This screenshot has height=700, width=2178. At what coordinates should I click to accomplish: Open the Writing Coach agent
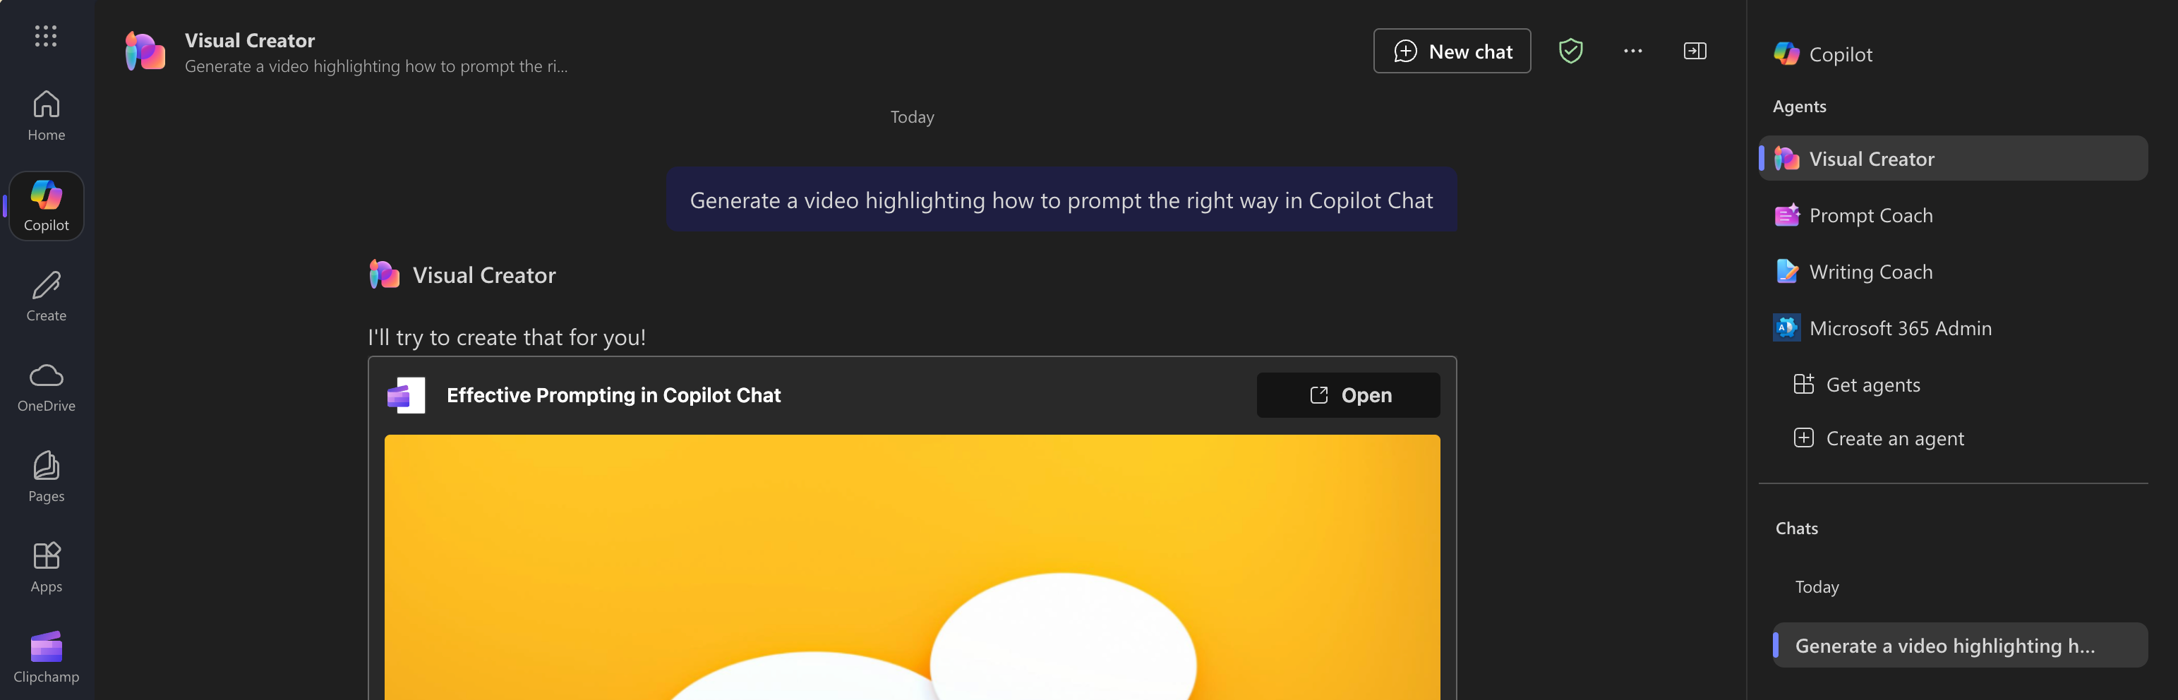pos(1952,272)
